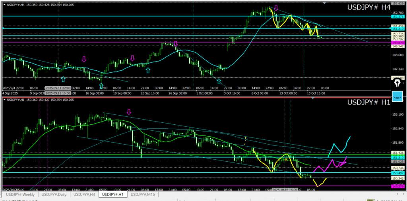407x201 pixels.
Task: Click the cyan 152.376 price label on H4
Action: 398,17
